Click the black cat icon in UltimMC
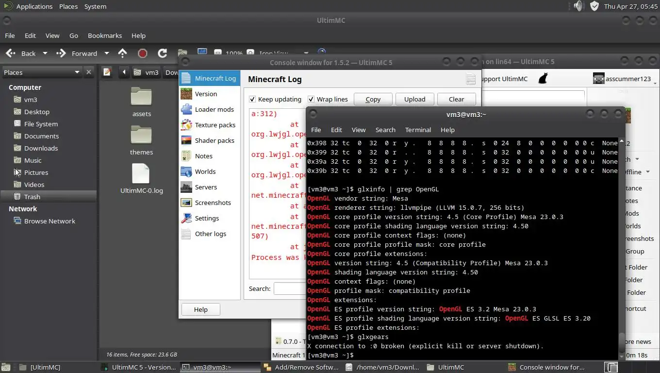 (543, 78)
